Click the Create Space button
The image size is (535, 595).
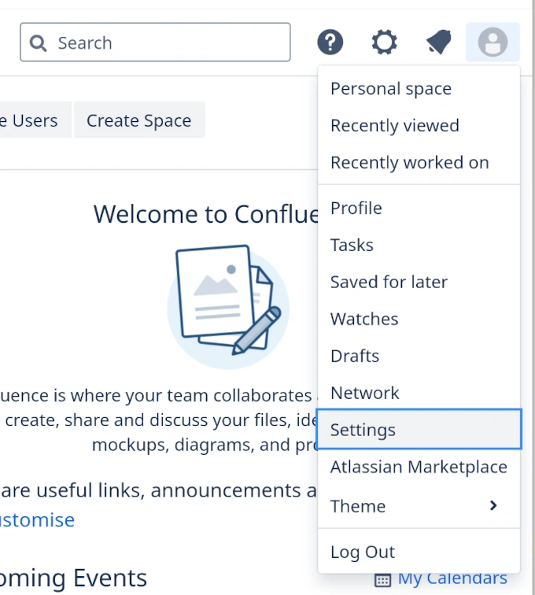coord(139,120)
